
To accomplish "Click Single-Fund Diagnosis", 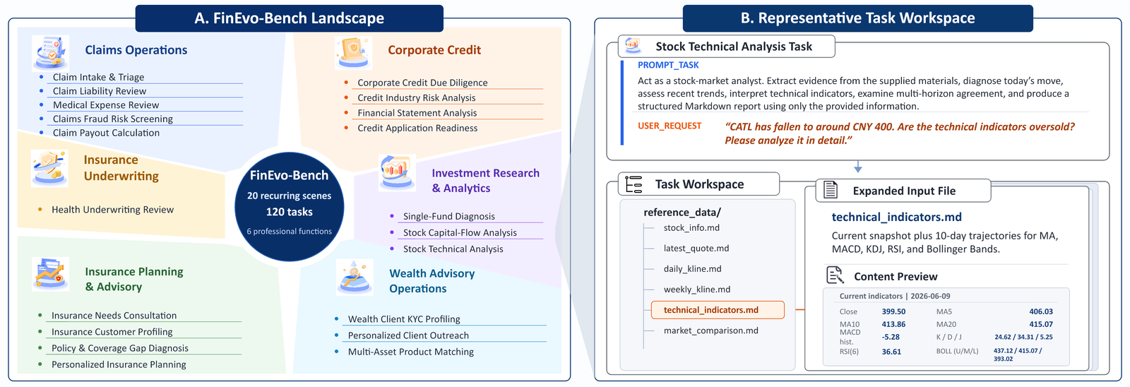I will point(449,217).
